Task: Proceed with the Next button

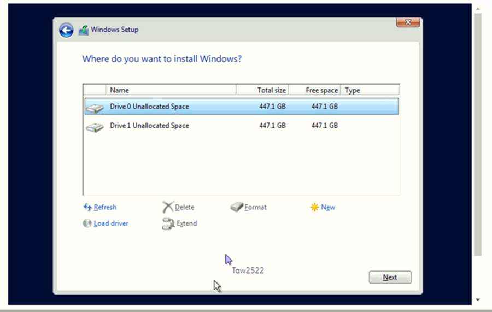Action: pos(390,277)
